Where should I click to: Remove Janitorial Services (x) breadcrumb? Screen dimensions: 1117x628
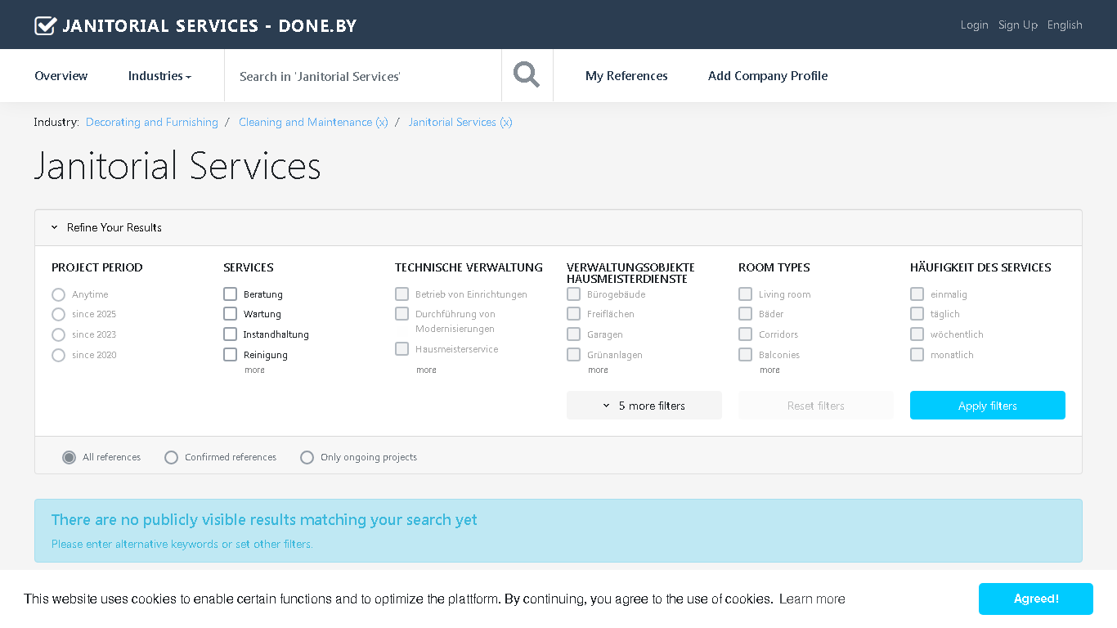[x=460, y=122]
